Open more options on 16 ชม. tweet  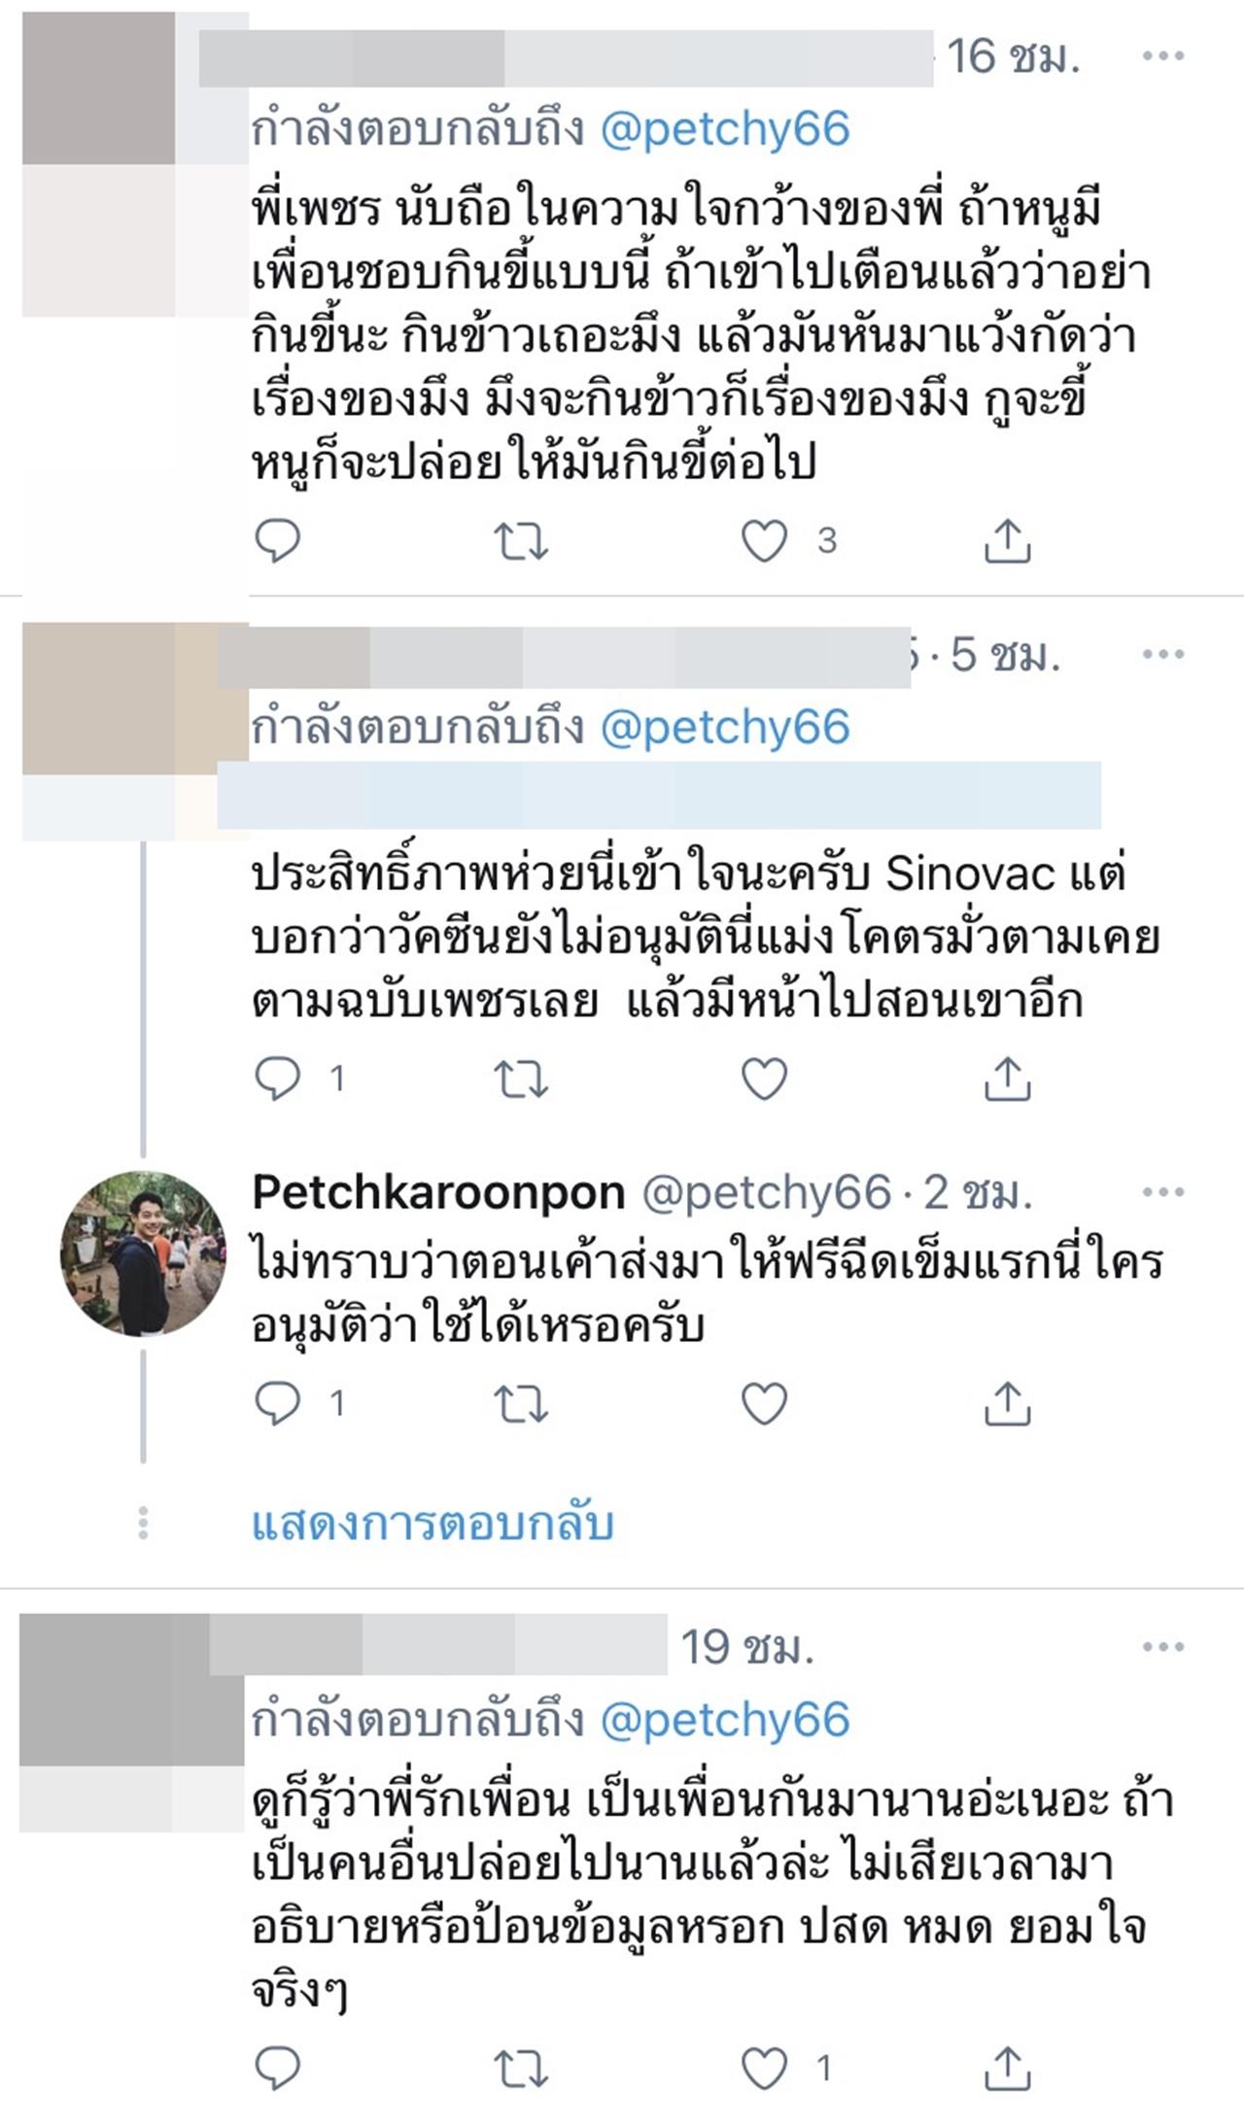pos(1162,56)
